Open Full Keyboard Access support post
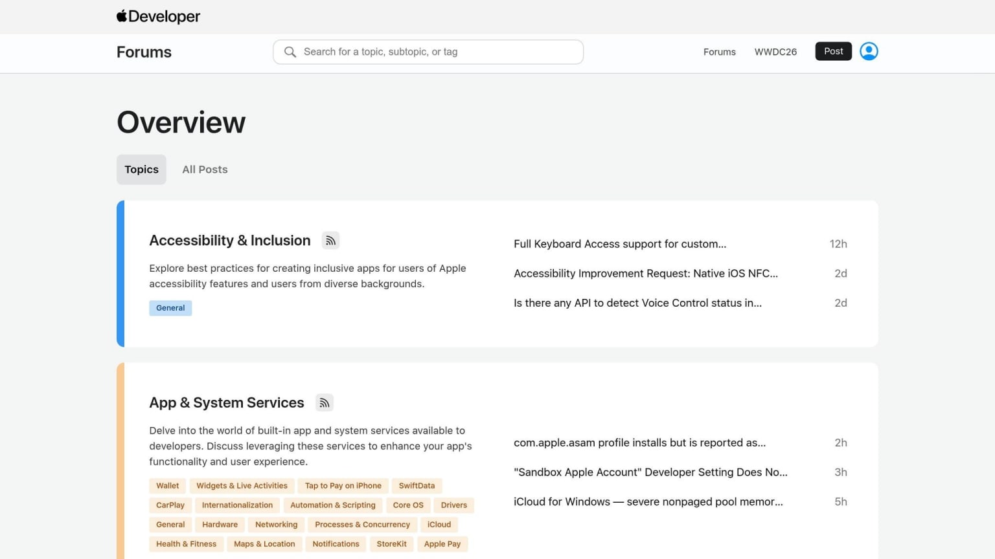The width and height of the screenshot is (995, 559). 620,244
